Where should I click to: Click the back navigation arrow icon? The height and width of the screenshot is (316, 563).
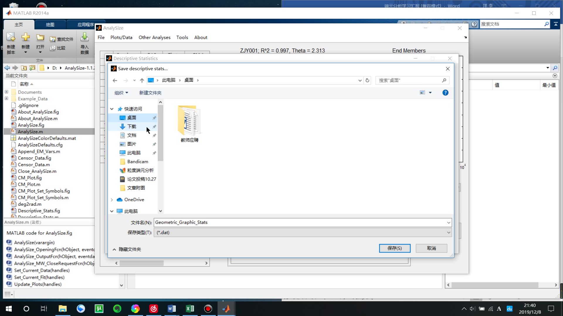tap(115, 80)
